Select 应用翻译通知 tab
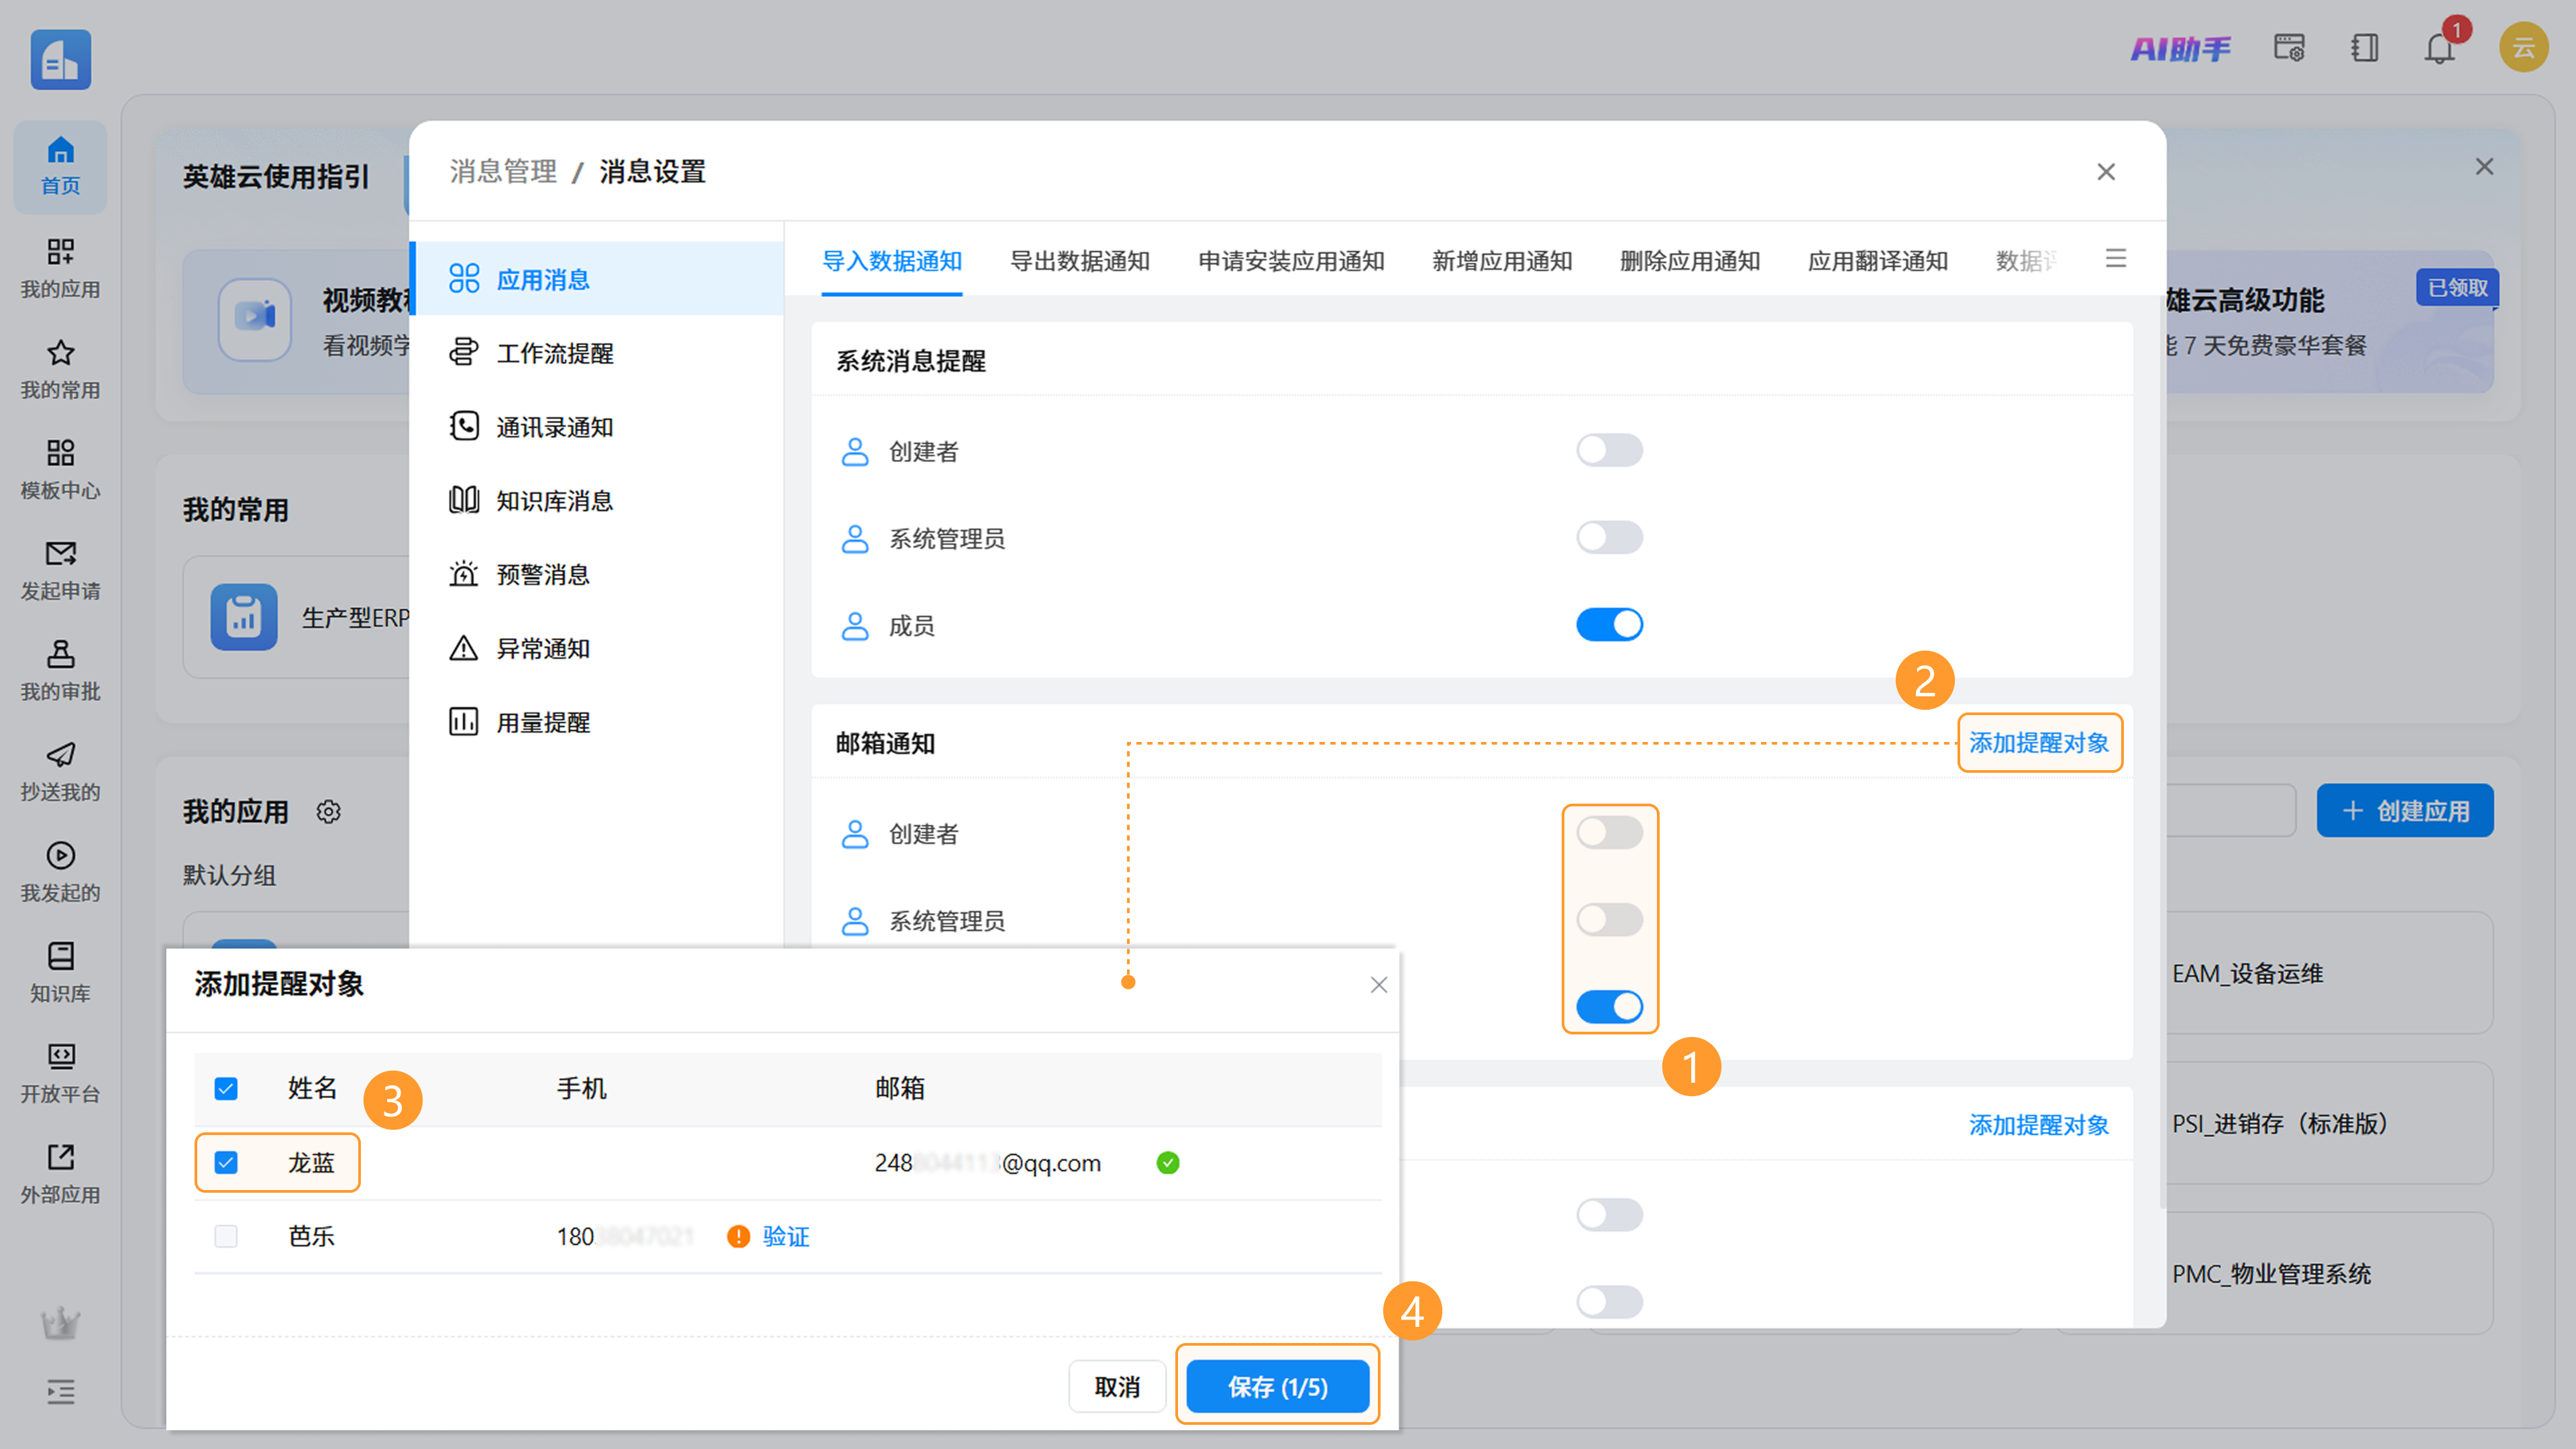The height and width of the screenshot is (1449, 2576). point(1877,261)
